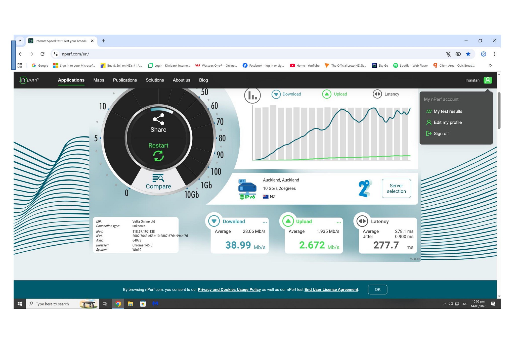Viewport: 515px width, 364px height.
Task: Click the bar chart graph icon
Action: point(252,95)
